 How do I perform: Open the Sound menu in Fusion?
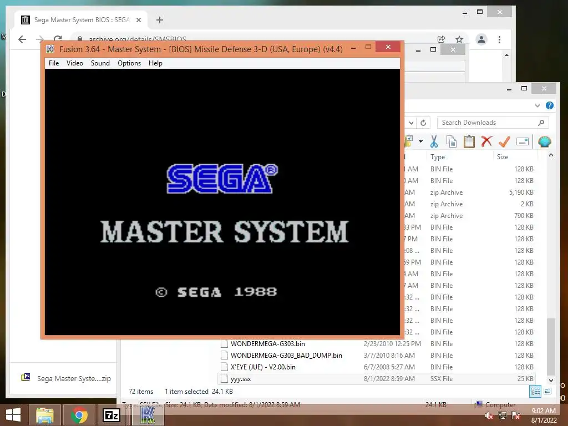(x=100, y=63)
